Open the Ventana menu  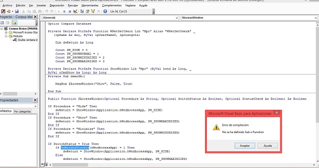(130, 5)
